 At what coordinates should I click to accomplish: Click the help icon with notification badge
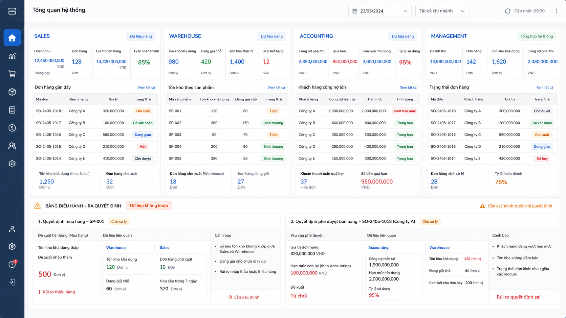pyautogui.click(x=12, y=264)
